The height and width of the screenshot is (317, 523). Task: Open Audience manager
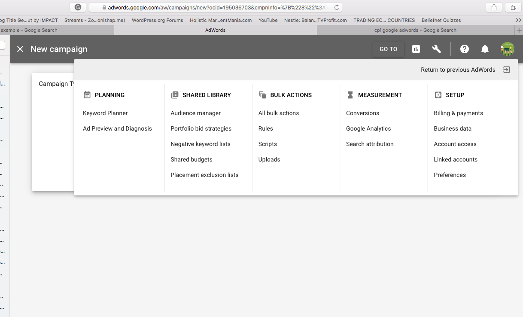point(196,113)
